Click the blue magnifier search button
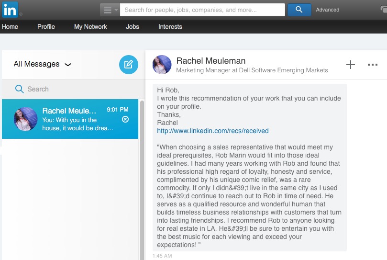 pos(299,10)
